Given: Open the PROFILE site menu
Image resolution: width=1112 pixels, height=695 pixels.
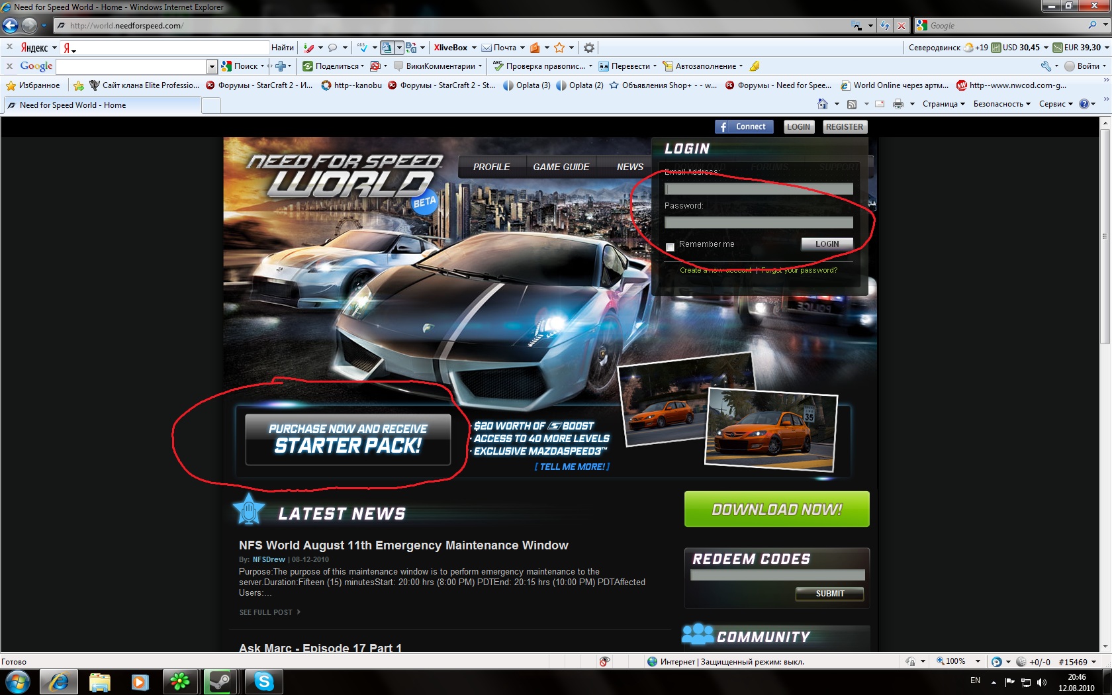Looking at the screenshot, I should (491, 167).
